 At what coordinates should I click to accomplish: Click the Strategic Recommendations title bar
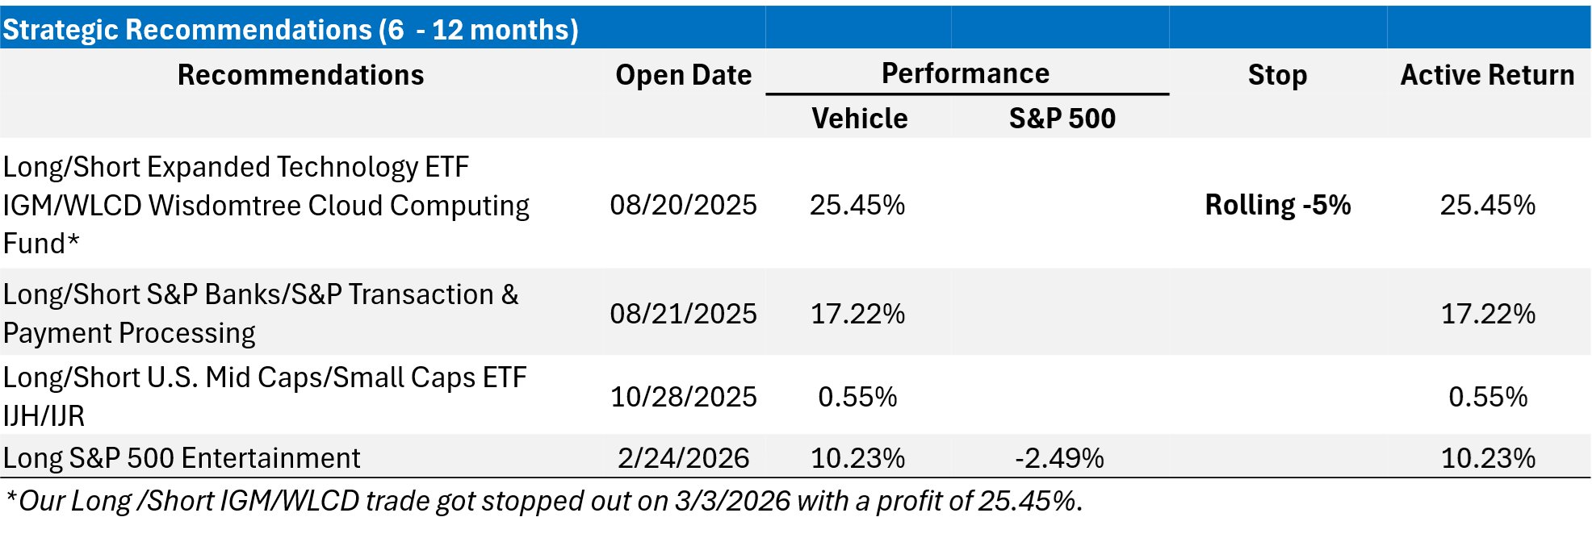tap(291, 30)
